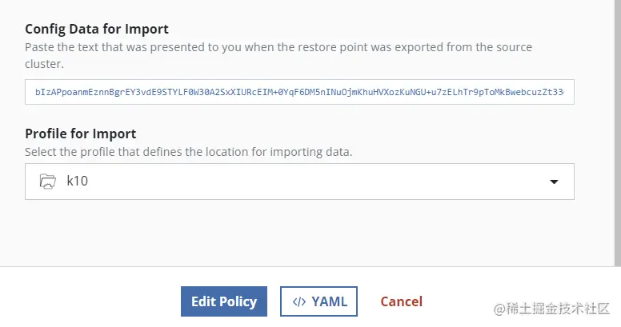Click the "Profile for Import" heading

click(81, 134)
